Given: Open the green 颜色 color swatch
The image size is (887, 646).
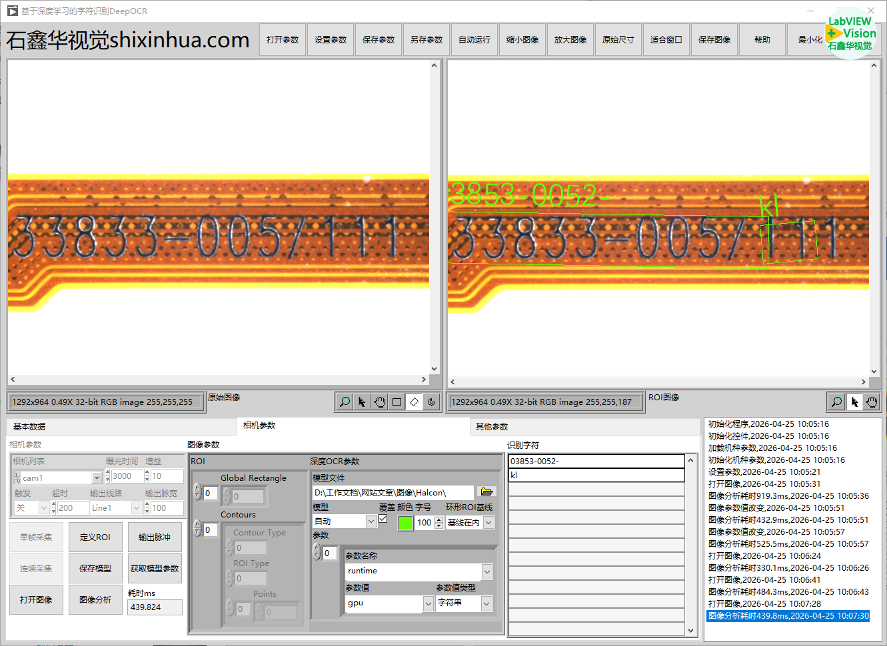Looking at the screenshot, I should (405, 523).
